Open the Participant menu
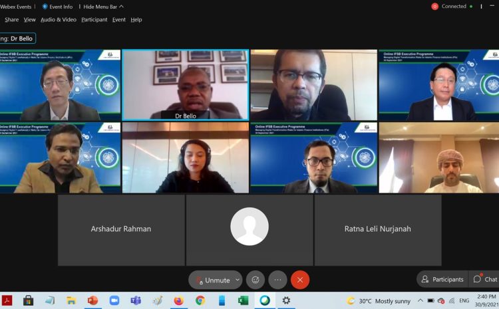499x309 pixels. [x=94, y=20]
